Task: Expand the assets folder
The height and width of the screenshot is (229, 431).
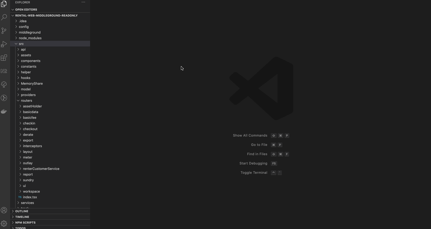Action: tap(50, 55)
